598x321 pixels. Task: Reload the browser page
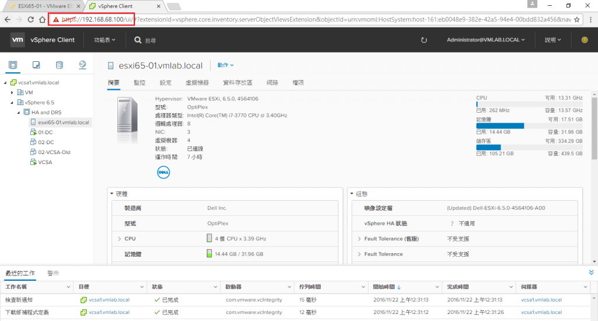point(30,19)
